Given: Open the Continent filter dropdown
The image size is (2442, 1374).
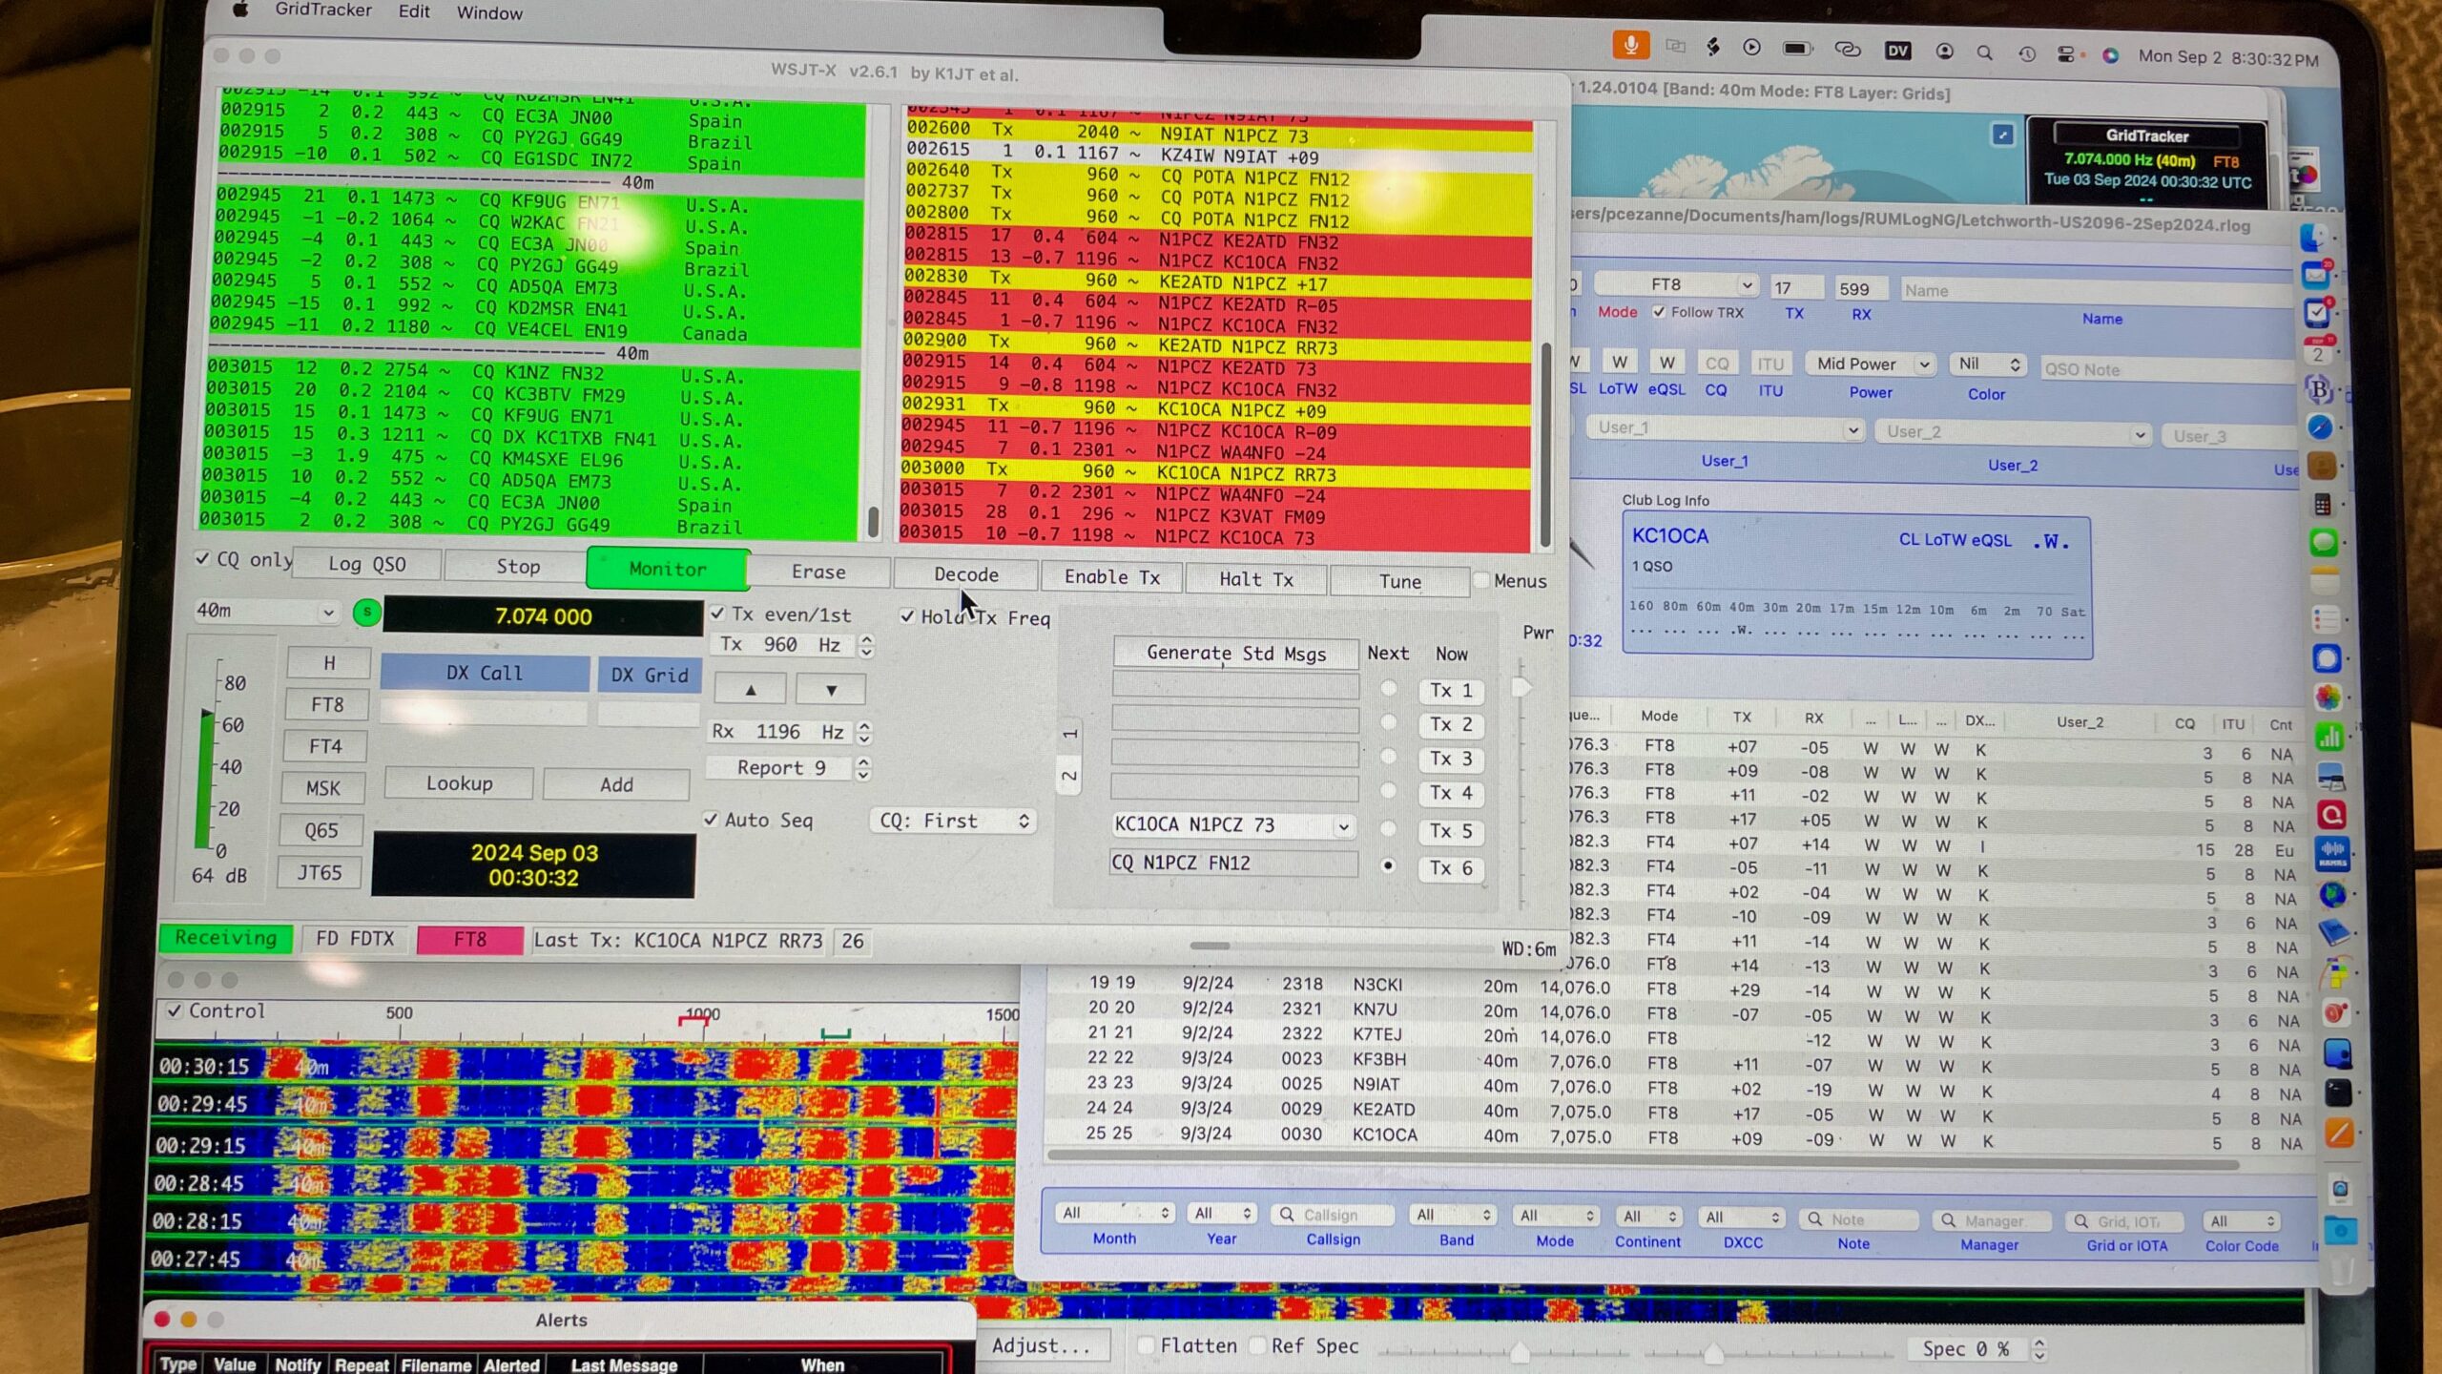Looking at the screenshot, I should 1647,1216.
